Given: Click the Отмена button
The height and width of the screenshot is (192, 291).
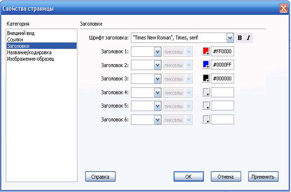Looking at the screenshot, I should click(226, 177).
